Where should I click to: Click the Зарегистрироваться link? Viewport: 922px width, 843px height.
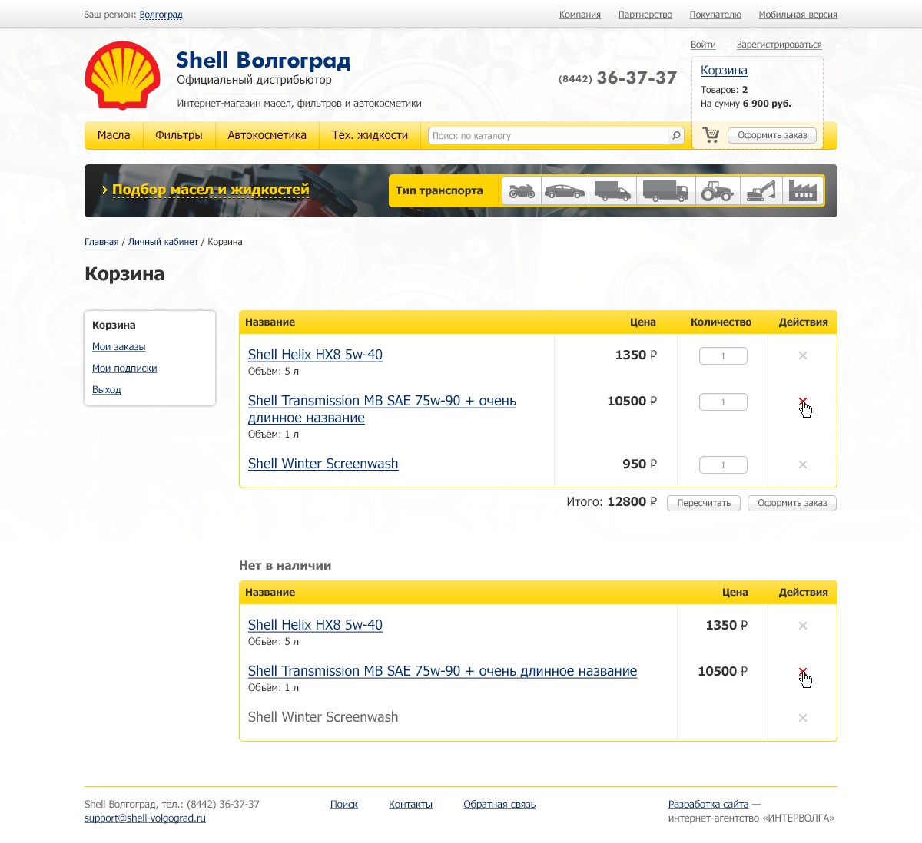(779, 45)
